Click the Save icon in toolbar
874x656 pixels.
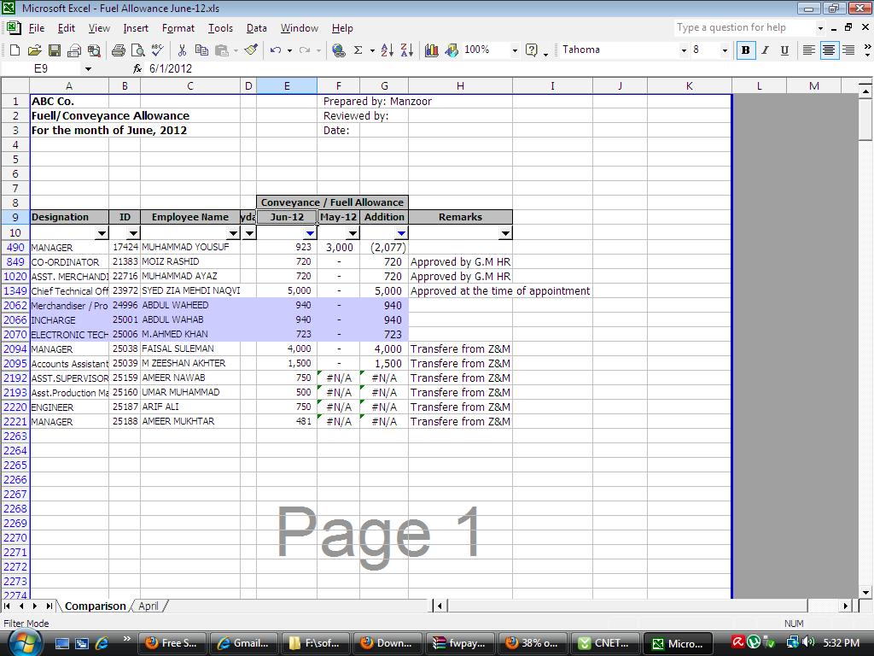point(54,50)
